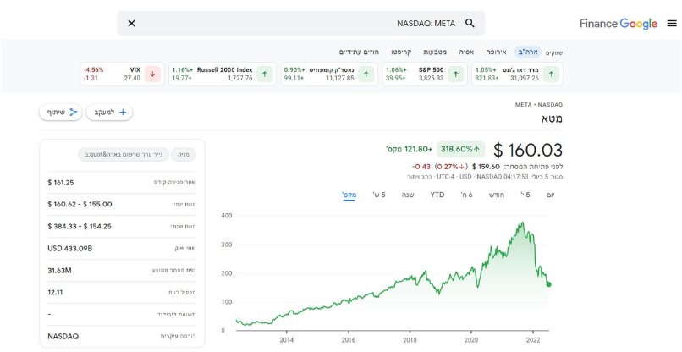Click the Russell 2000 Index up-arrow icon
Image resolution: width=682 pixels, height=352 pixels.
pos(265,74)
